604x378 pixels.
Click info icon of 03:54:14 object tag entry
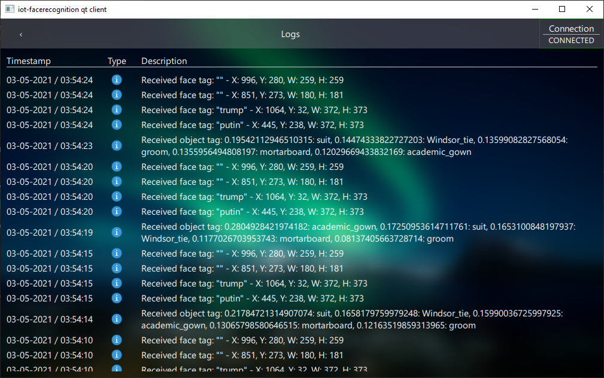click(x=117, y=319)
